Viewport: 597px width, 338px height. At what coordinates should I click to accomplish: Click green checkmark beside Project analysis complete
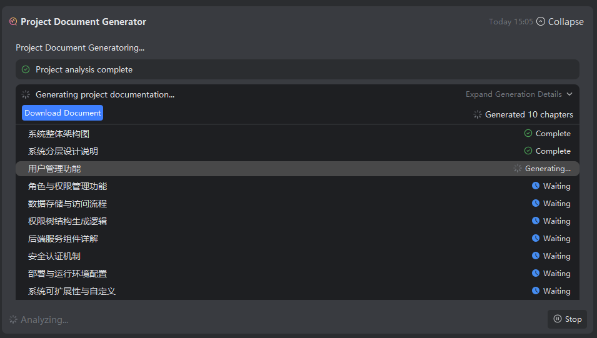click(26, 69)
